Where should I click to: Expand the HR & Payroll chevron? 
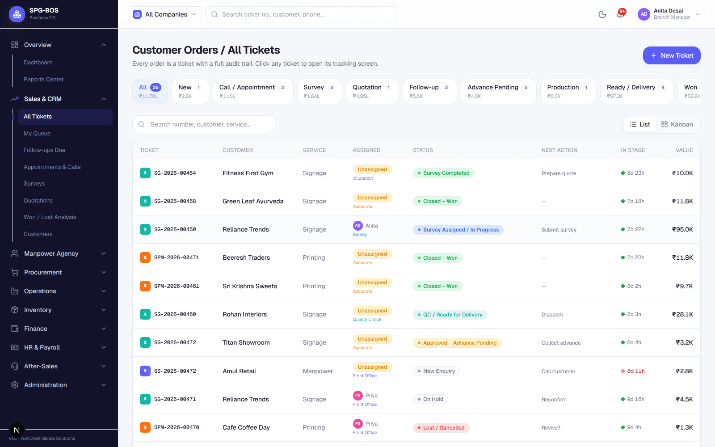click(x=104, y=347)
